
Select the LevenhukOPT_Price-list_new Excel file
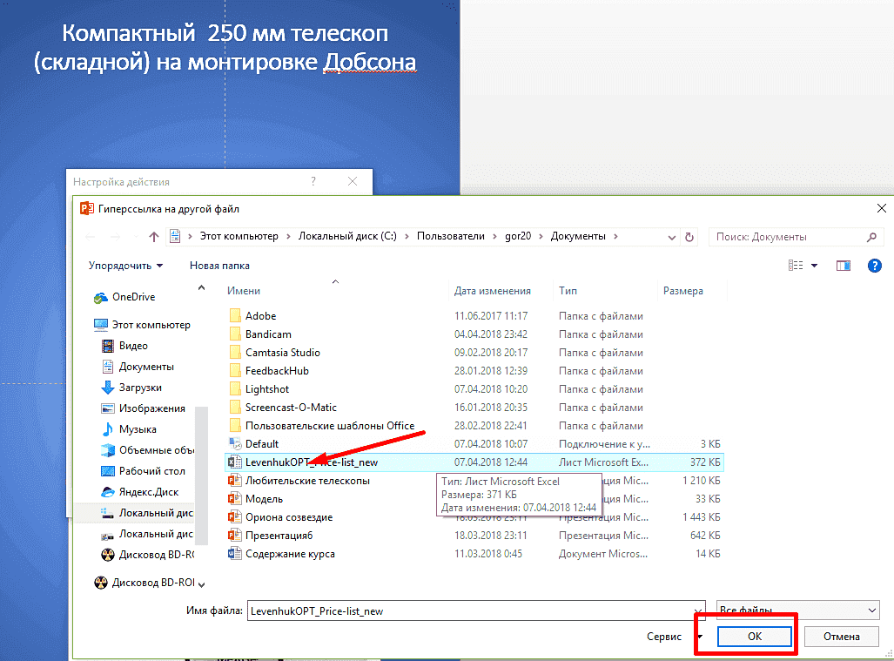pyautogui.click(x=312, y=462)
